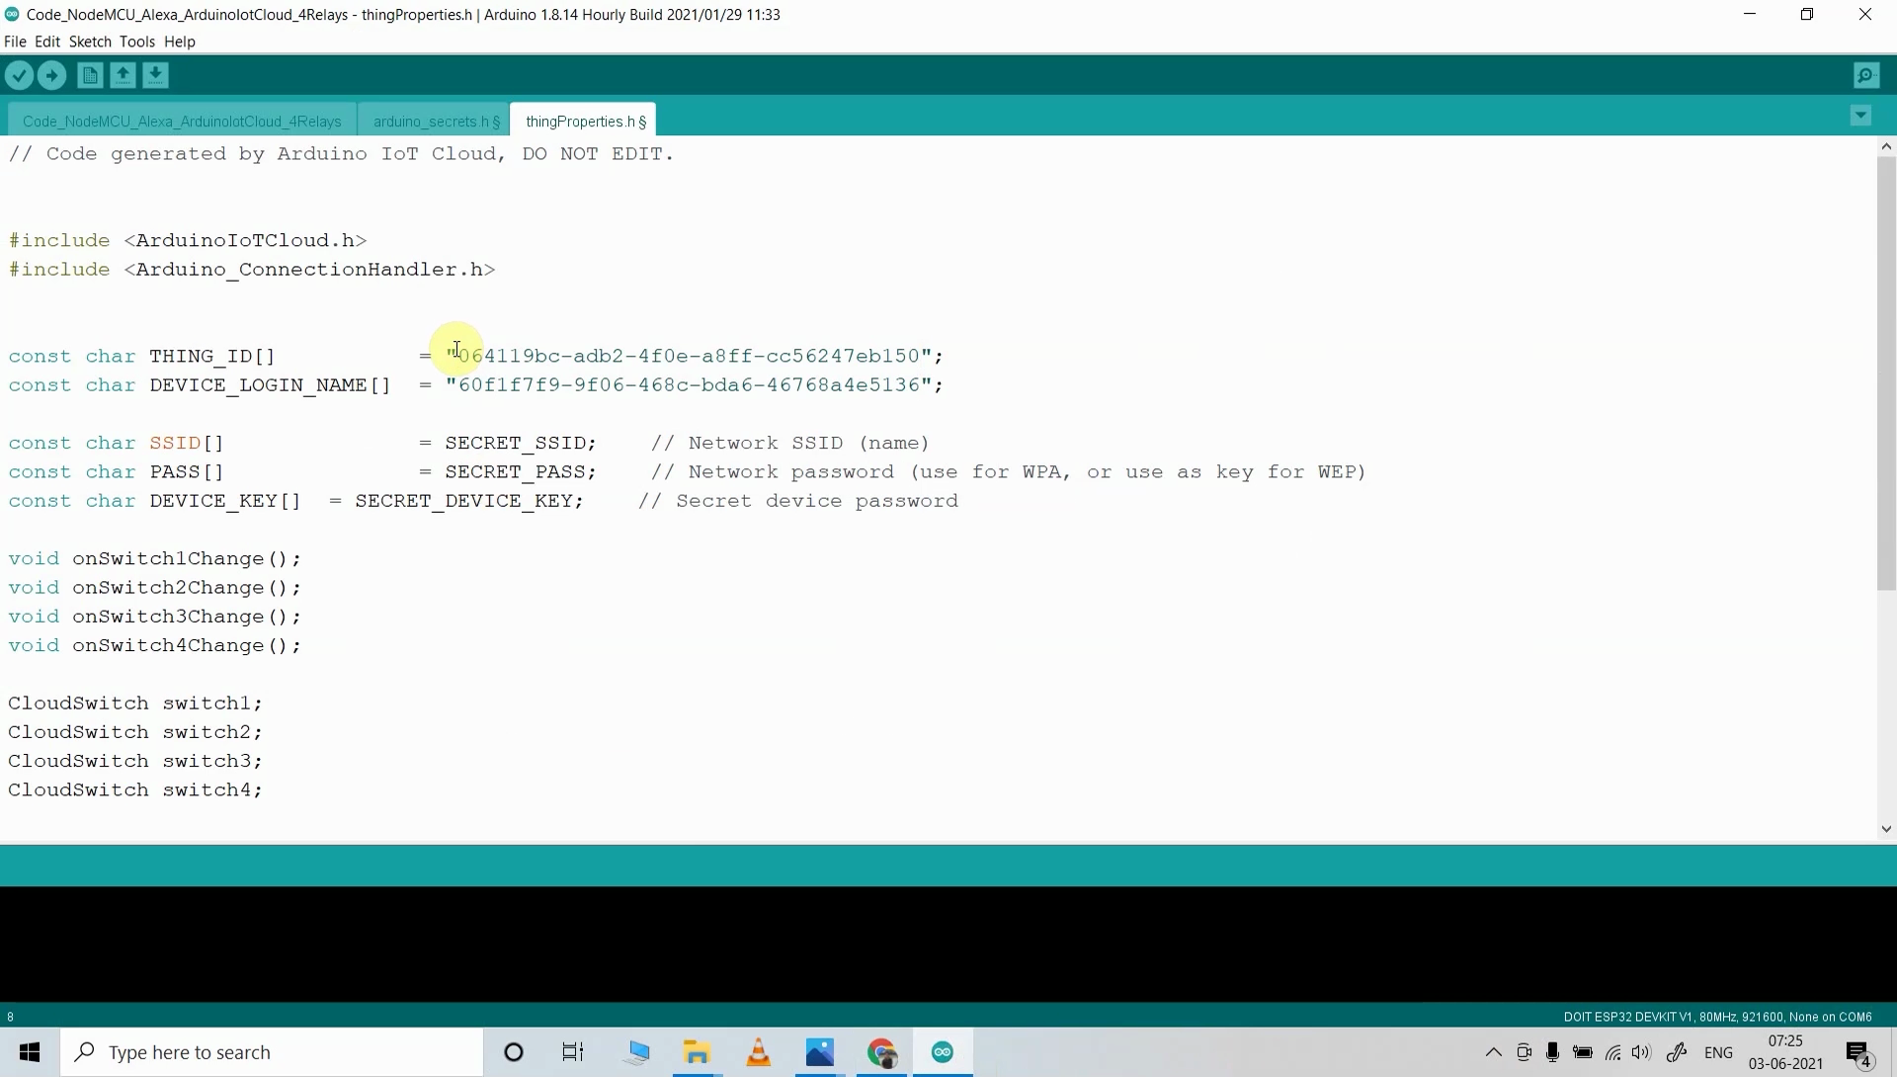1897x1077 pixels.
Task: Create a new sketch file
Action: (x=90, y=75)
